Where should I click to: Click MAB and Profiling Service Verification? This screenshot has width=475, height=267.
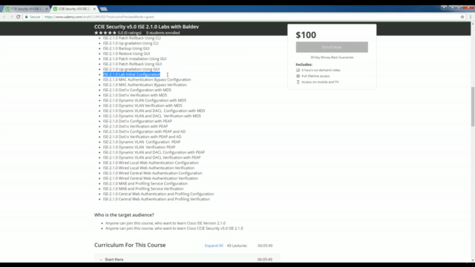(143, 188)
